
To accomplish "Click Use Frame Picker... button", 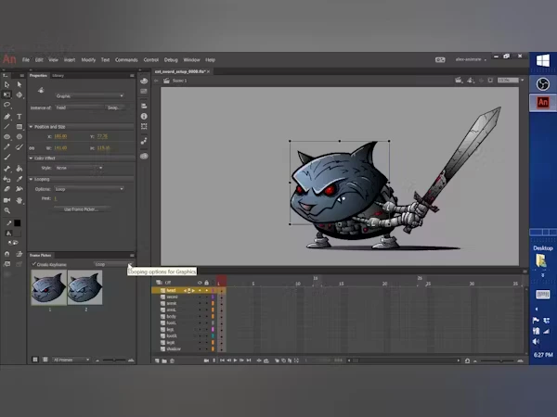I will pos(81,209).
